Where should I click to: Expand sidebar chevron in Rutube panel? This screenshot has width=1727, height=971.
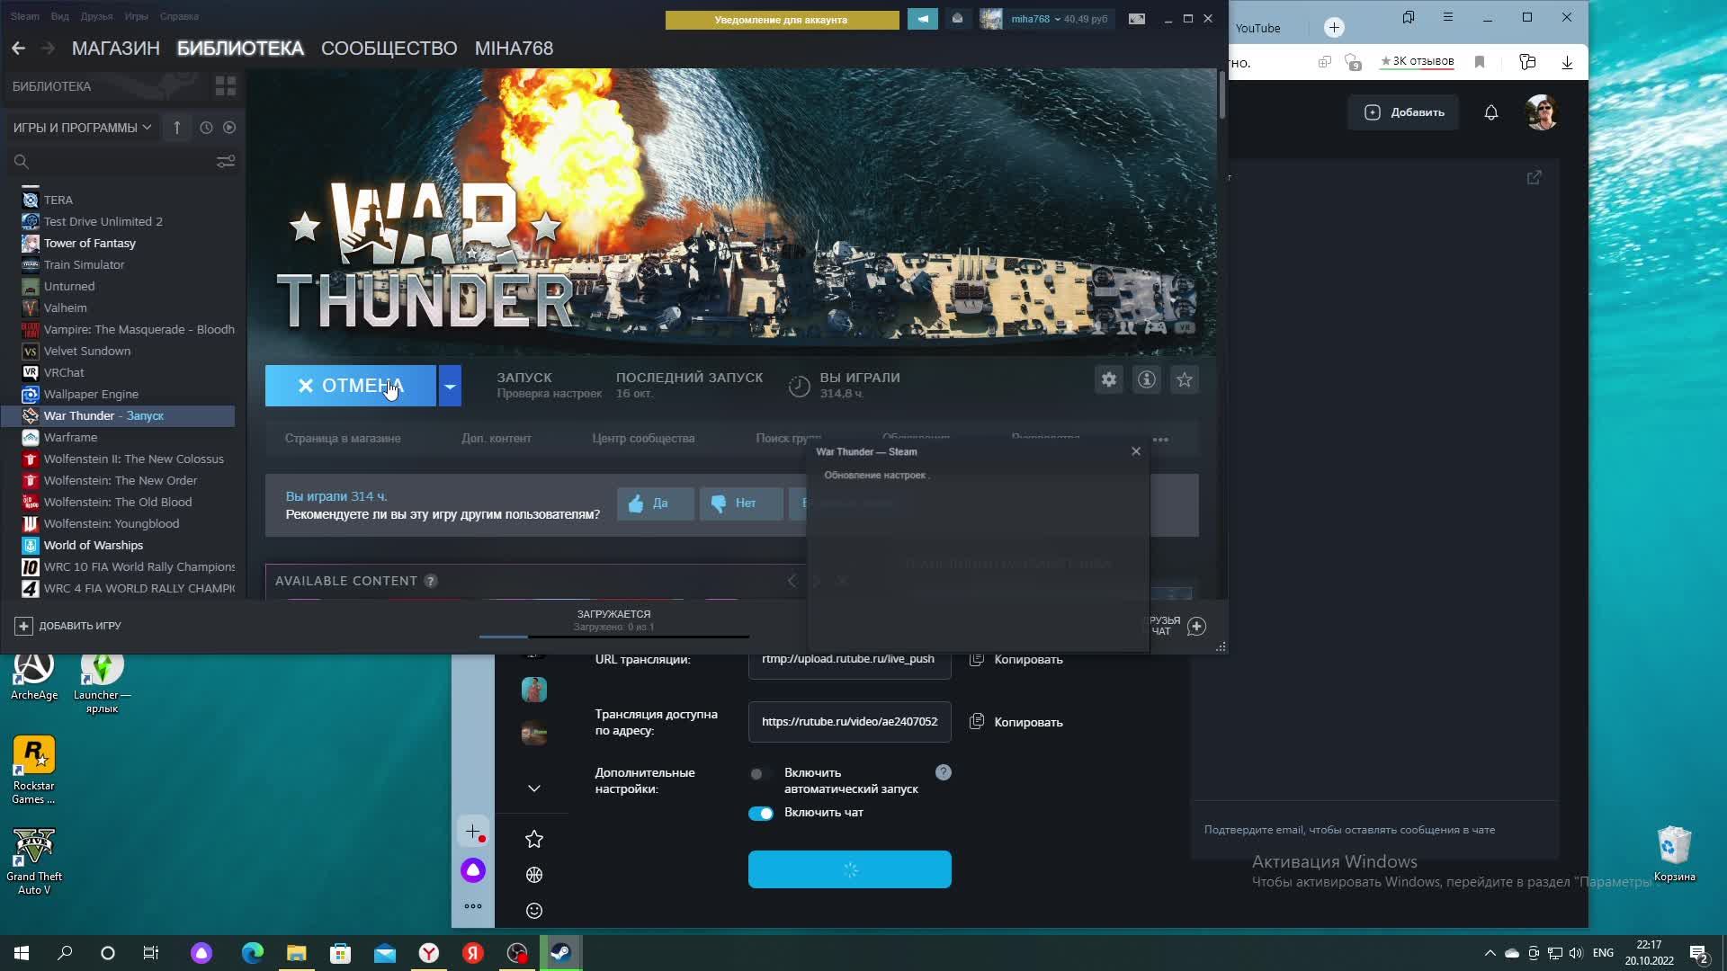point(533,788)
